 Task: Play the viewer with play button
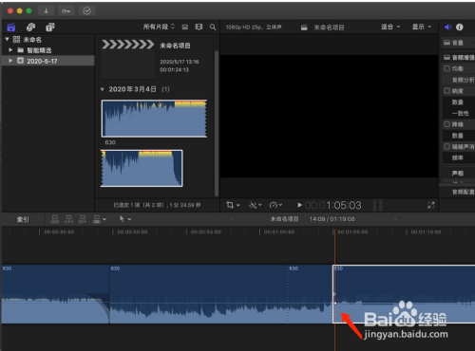[x=299, y=205]
